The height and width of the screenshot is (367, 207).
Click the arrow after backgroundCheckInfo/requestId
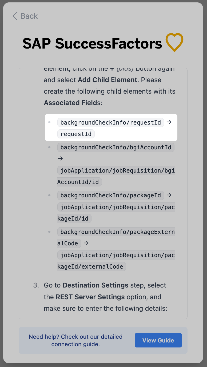pyautogui.click(x=169, y=122)
